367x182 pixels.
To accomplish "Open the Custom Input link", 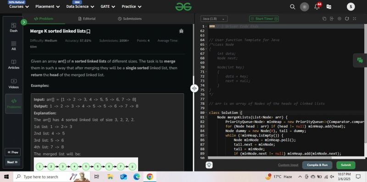I will [288, 165].
